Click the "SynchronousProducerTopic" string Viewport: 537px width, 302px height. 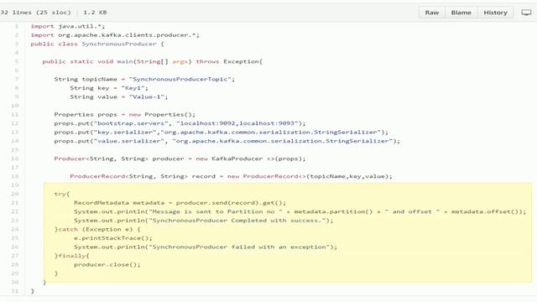coord(180,79)
